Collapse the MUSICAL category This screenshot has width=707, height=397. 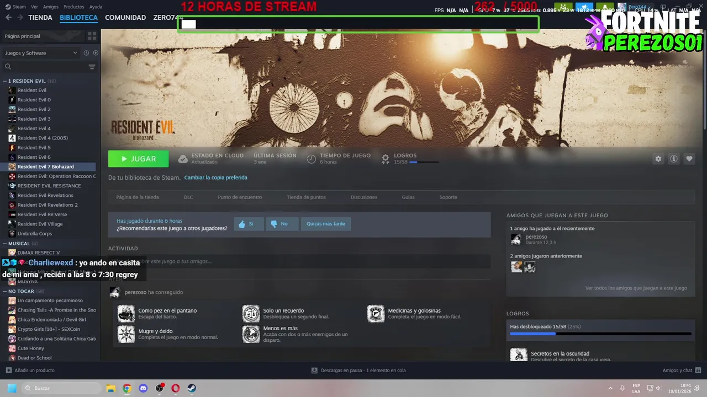(5, 243)
